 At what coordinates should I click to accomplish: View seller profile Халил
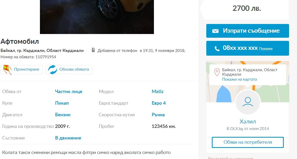248,121
